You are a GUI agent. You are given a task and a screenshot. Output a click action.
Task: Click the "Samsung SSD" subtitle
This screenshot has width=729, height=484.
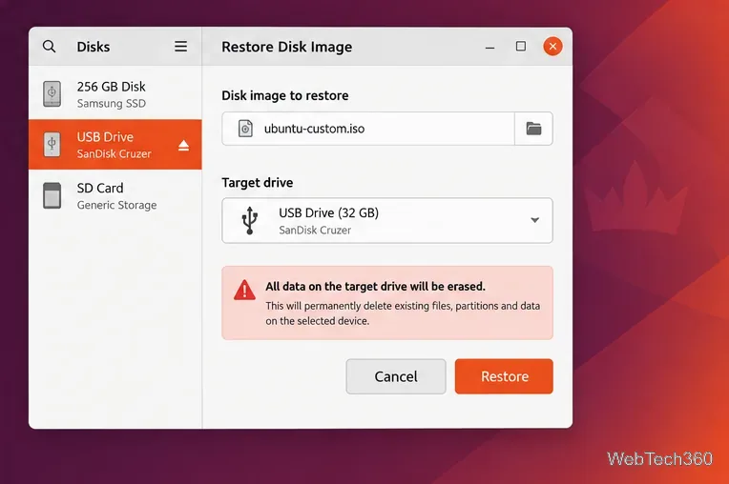(112, 104)
